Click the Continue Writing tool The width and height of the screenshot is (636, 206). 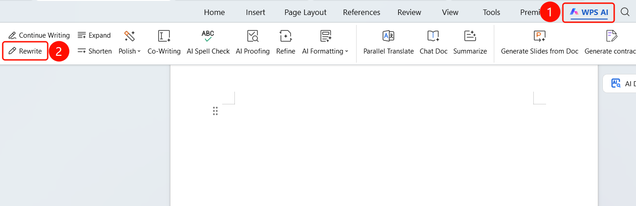[39, 35]
